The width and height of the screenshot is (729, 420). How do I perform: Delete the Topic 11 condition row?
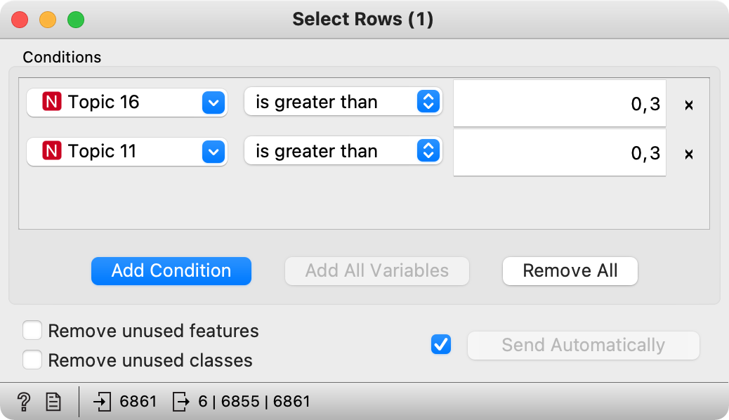(689, 154)
